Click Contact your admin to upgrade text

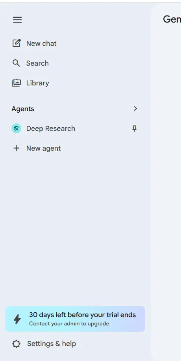[x=69, y=323]
